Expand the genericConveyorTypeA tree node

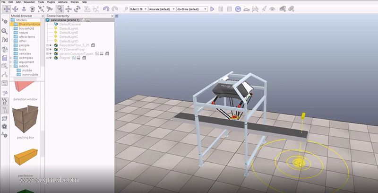[x=48, y=53]
